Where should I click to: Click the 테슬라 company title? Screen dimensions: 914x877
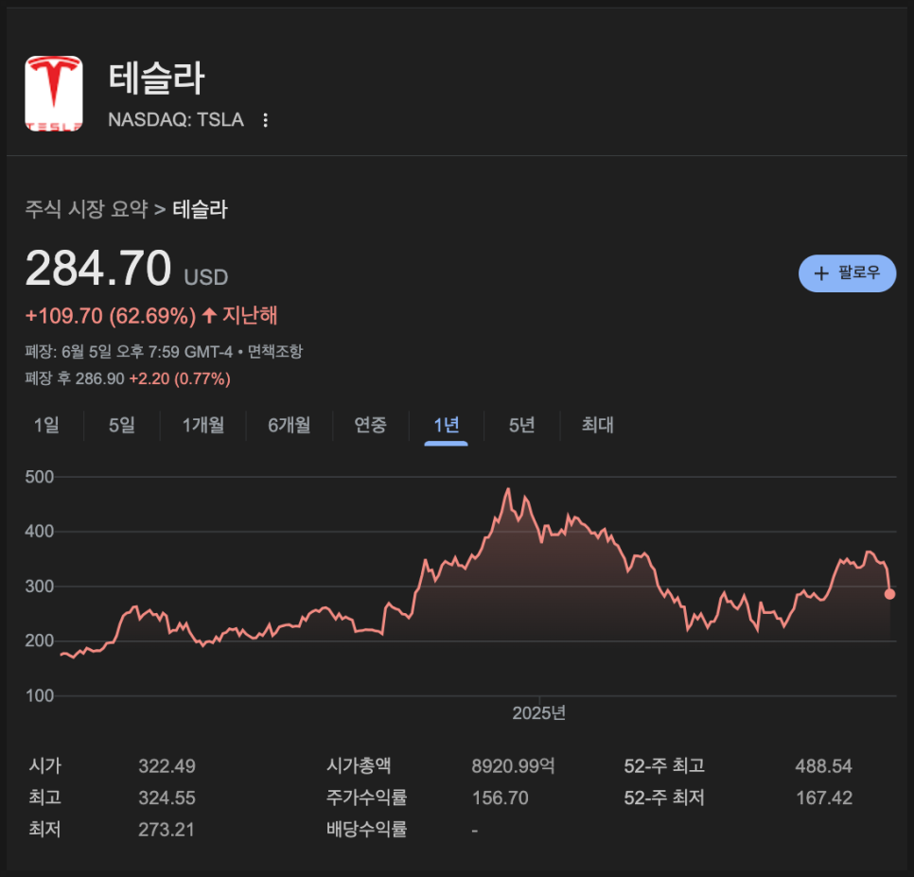[156, 79]
